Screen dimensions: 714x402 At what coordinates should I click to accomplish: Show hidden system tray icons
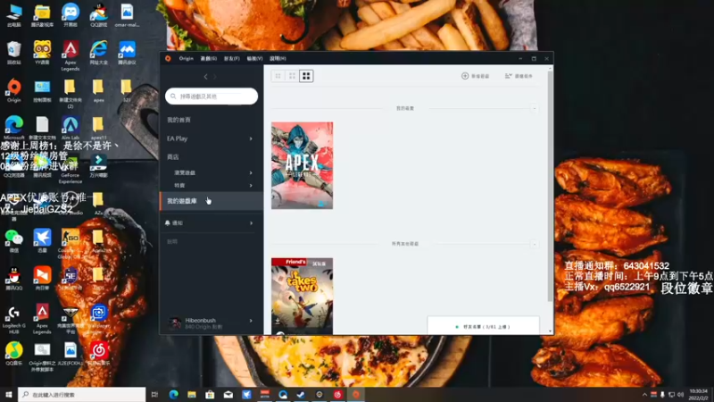coord(644,395)
